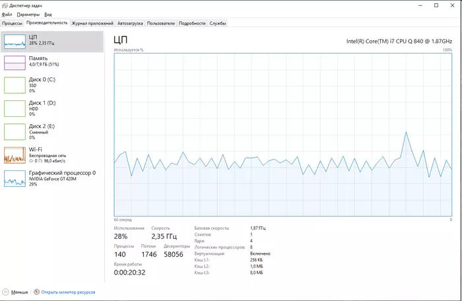Open the Память graph thumbnail
The image size is (462, 301).
pyautogui.click(x=15, y=63)
